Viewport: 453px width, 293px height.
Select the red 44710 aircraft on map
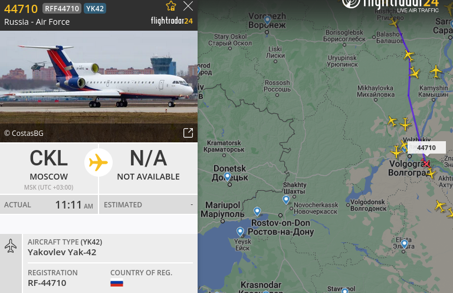[426, 163]
